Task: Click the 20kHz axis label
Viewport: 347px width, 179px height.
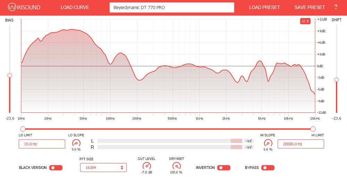Action: point(315,119)
